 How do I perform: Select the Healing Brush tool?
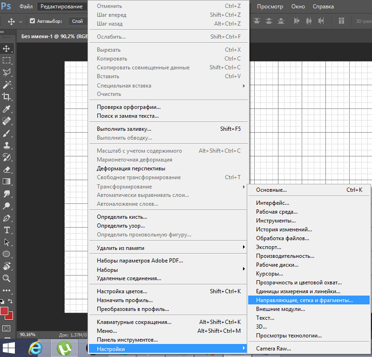(7, 121)
